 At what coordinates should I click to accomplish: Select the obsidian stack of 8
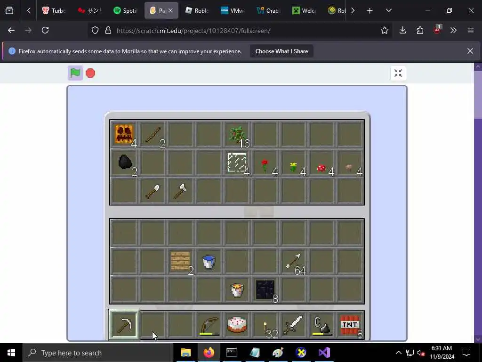tap(265, 290)
